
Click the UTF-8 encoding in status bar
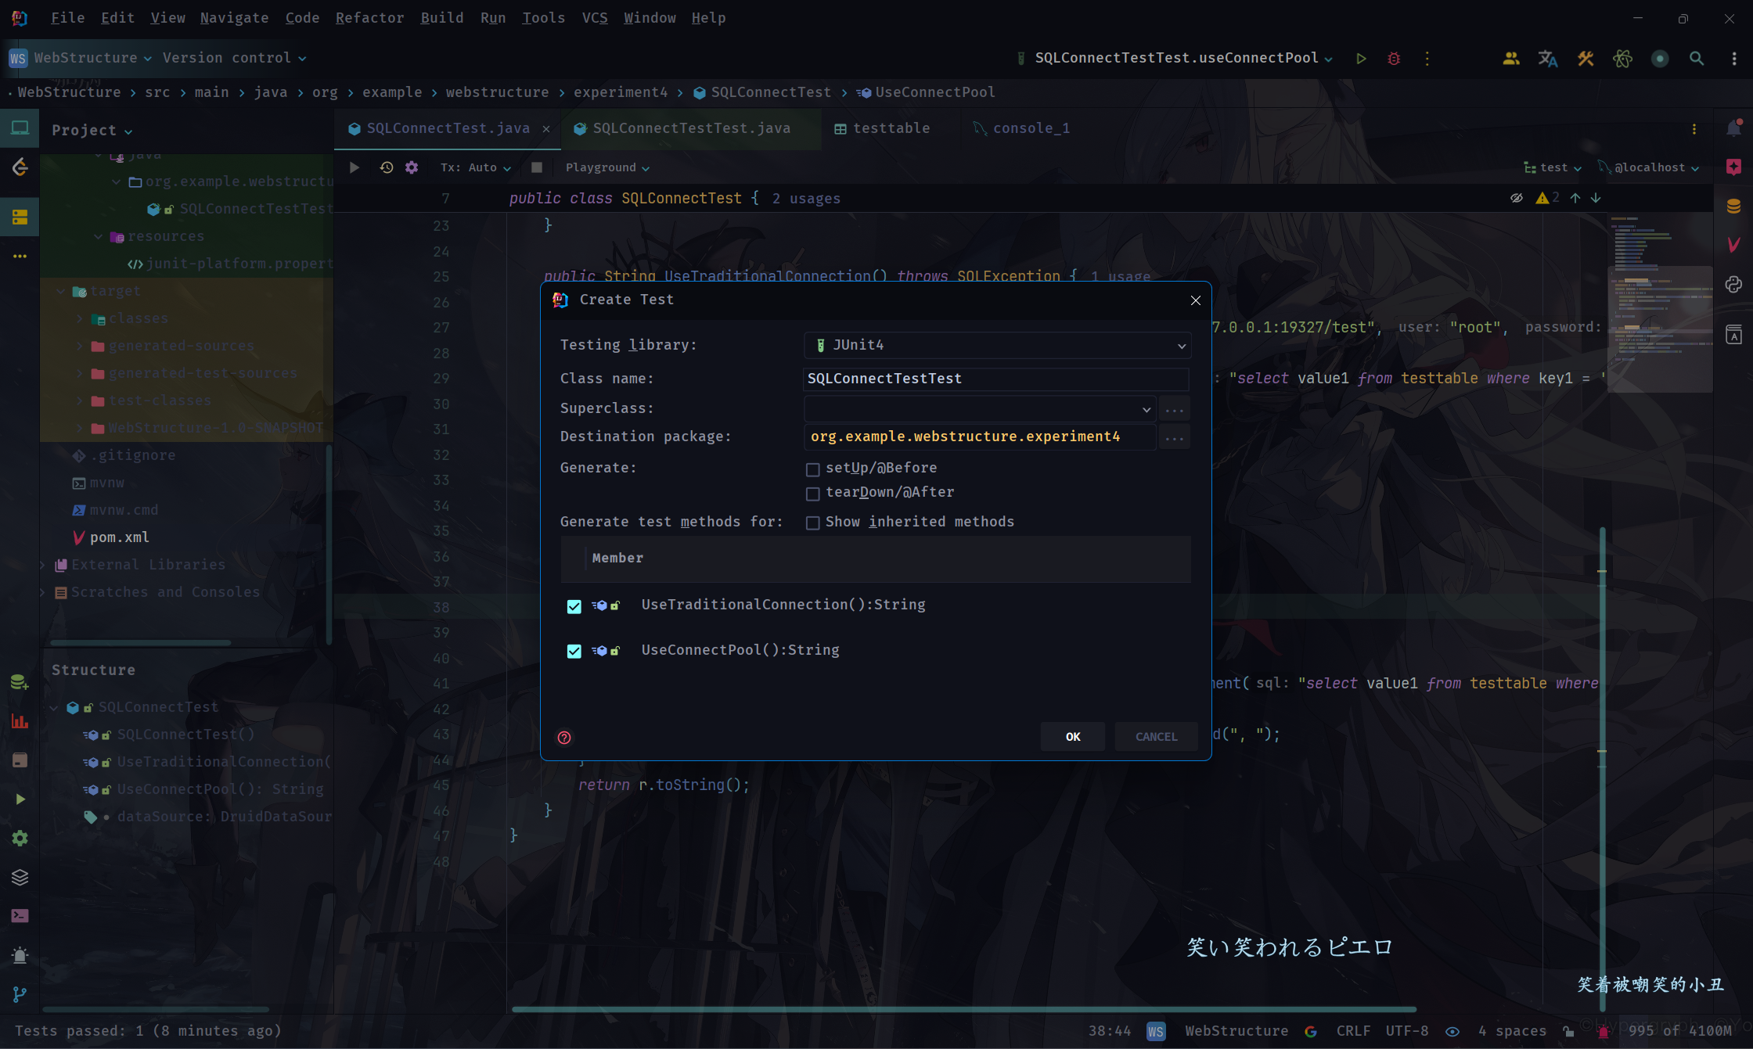(x=1406, y=1031)
